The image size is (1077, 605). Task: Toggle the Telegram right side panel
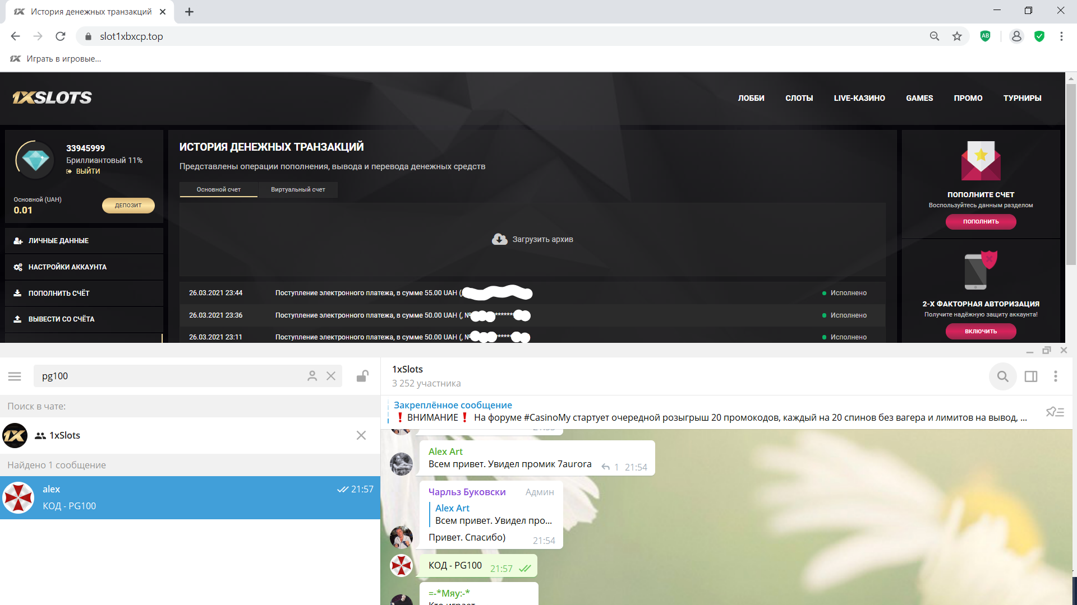point(1031,376)
